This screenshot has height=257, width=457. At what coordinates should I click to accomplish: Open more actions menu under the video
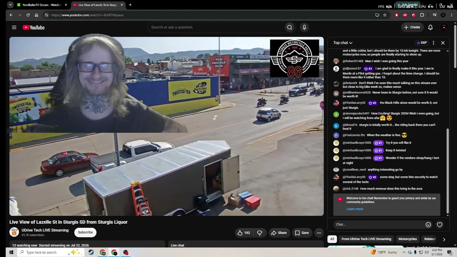coord(319,233)
